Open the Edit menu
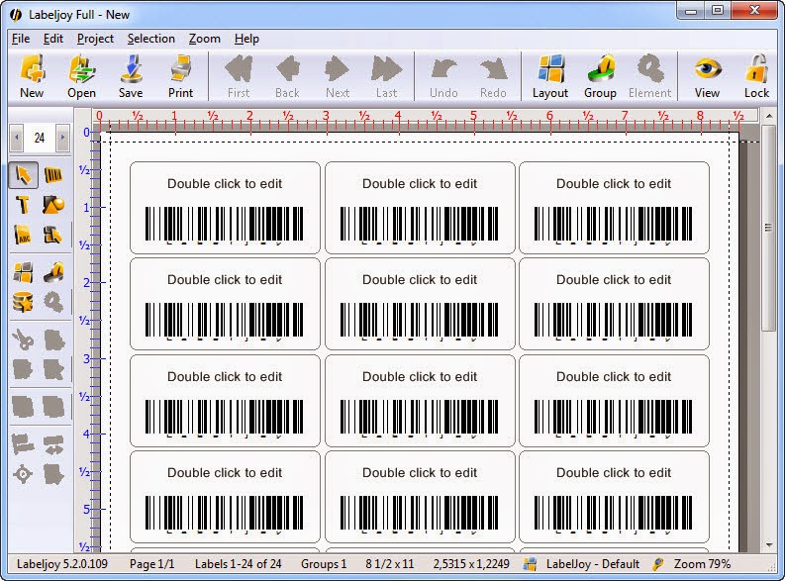The image size is (785, 581). click(x=53, y=39)
